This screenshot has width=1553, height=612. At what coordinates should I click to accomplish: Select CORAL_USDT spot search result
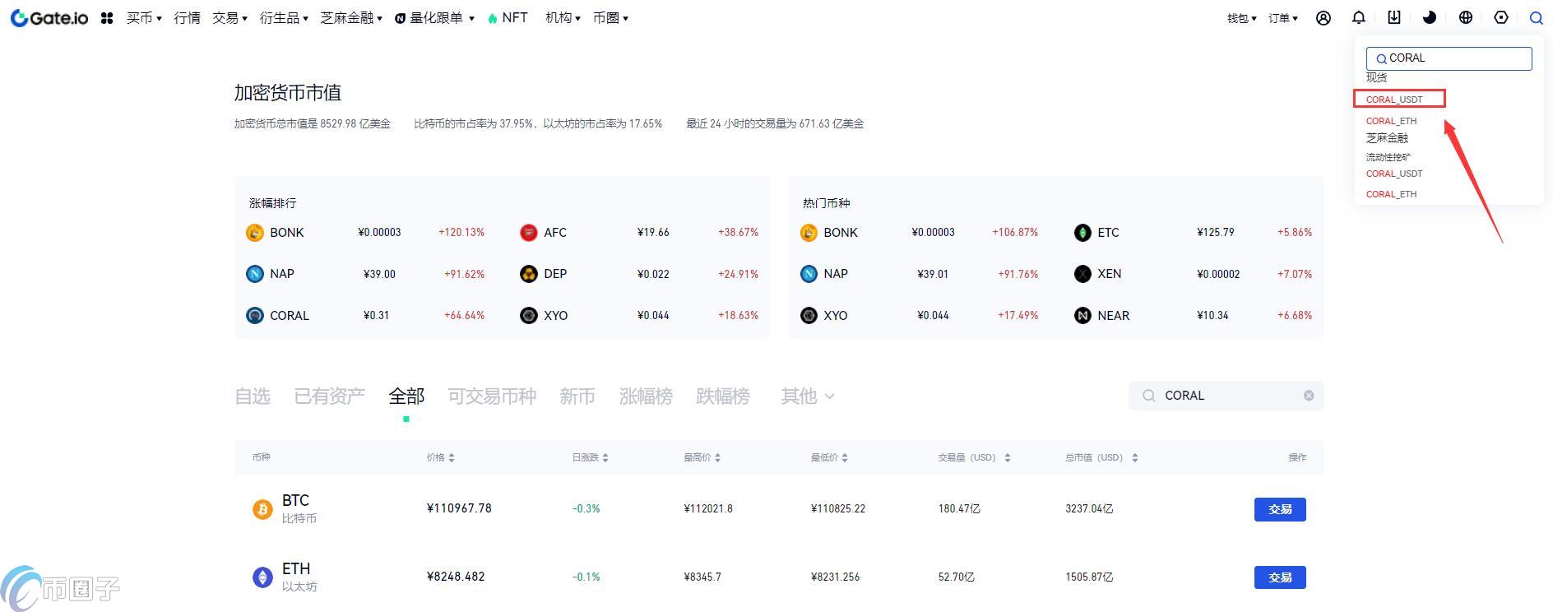[1394, 100]
